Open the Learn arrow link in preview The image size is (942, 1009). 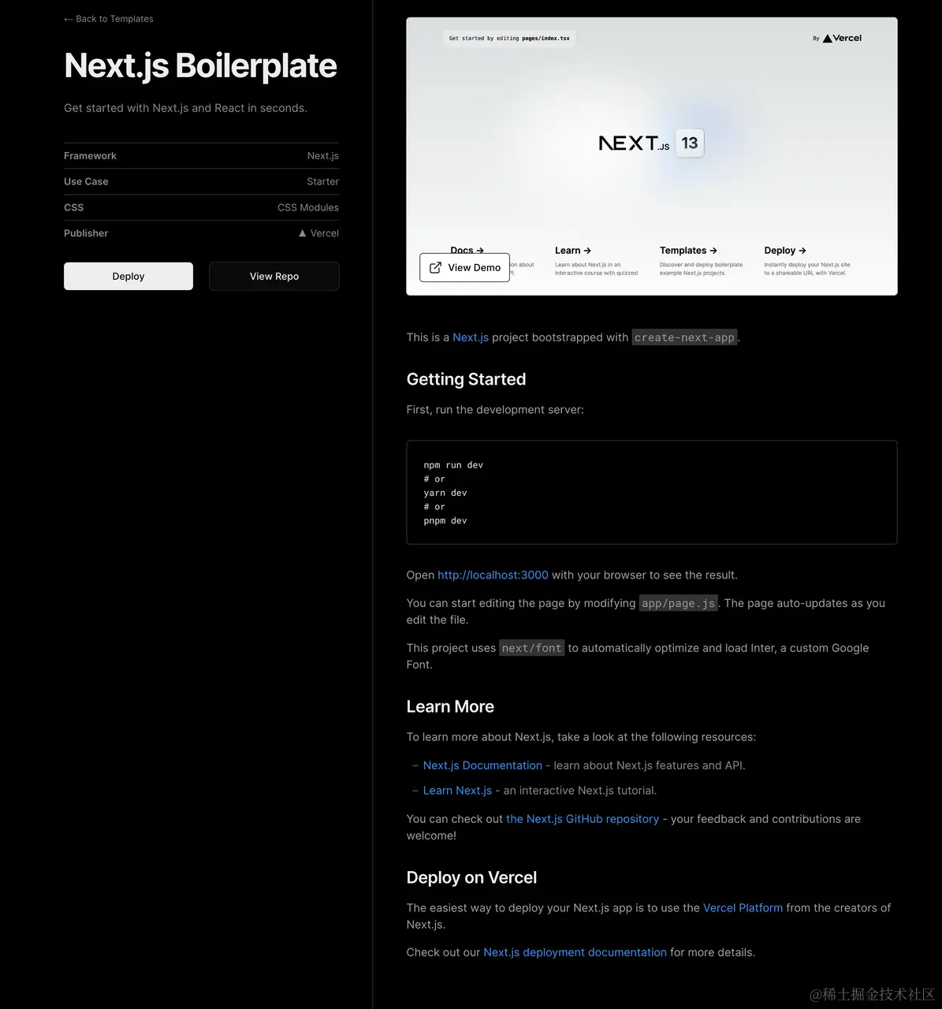pyautogui.click(x=573, y=251)
